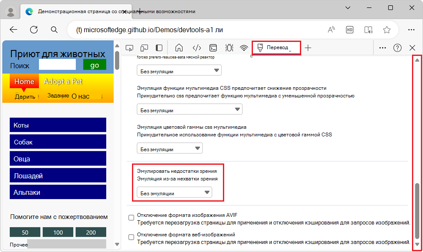Open the Elements tool code icon
Screen dimensions: 423x252
click(197, 48)
